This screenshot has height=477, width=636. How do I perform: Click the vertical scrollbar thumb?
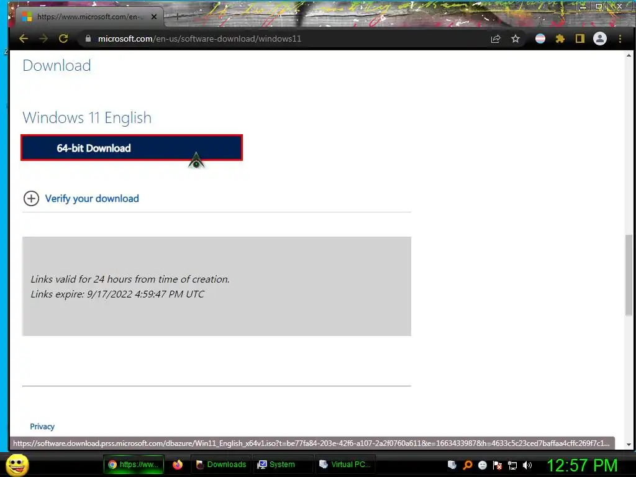[629, 275]
